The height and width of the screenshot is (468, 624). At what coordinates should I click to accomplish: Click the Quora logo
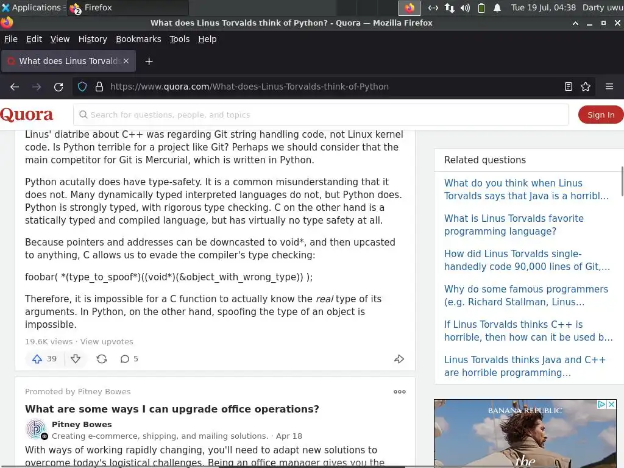pyautogui.click(x=27, y=115)
